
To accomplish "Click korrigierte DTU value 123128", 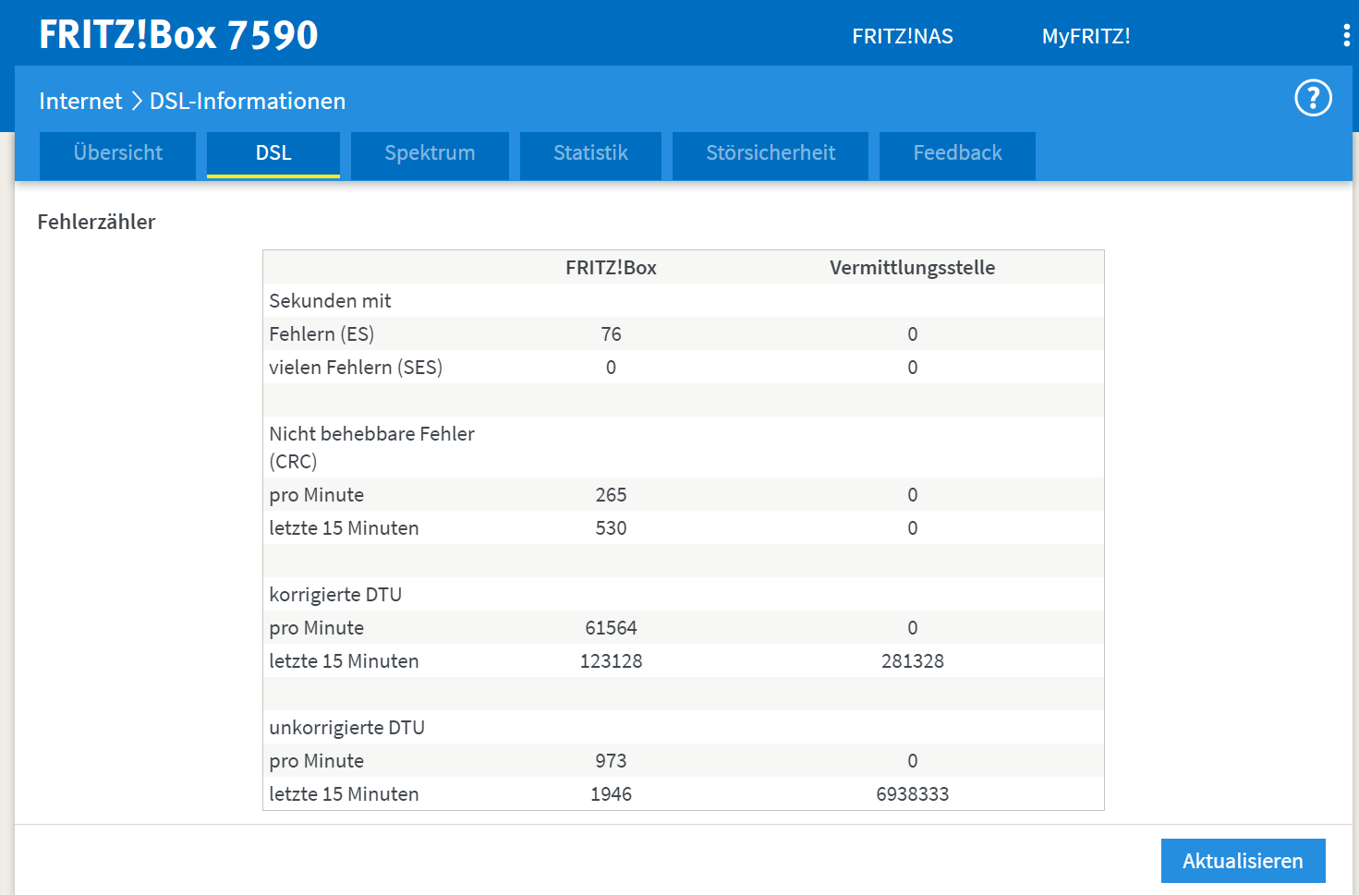I will [611, 661].
